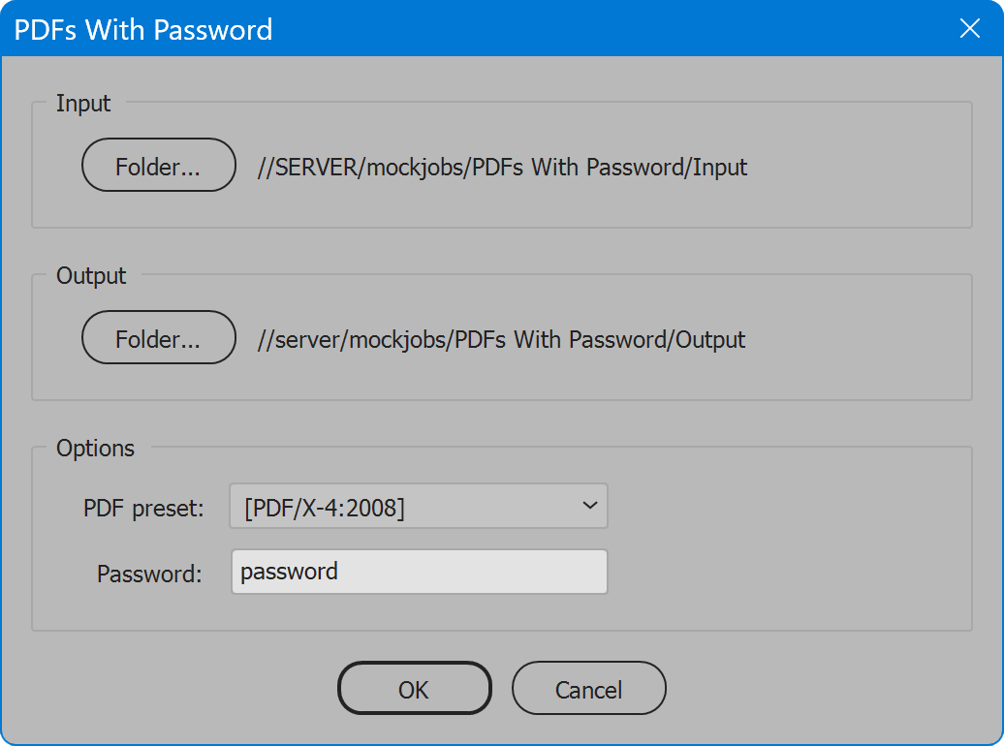Click the Output section group label
This screenshot has width=1004, height=746.
89,276
